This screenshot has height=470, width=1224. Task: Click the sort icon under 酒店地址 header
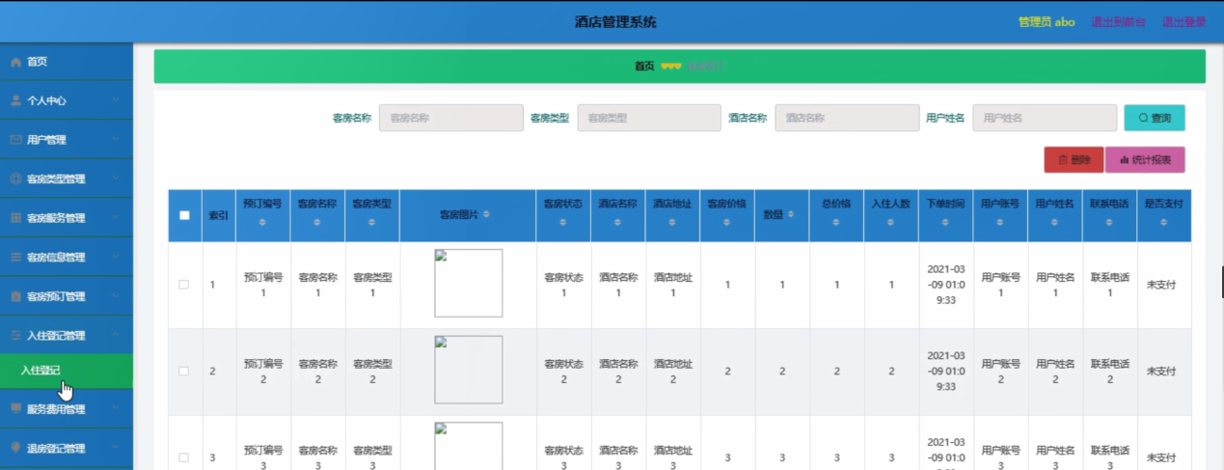[x=672, y=223]
